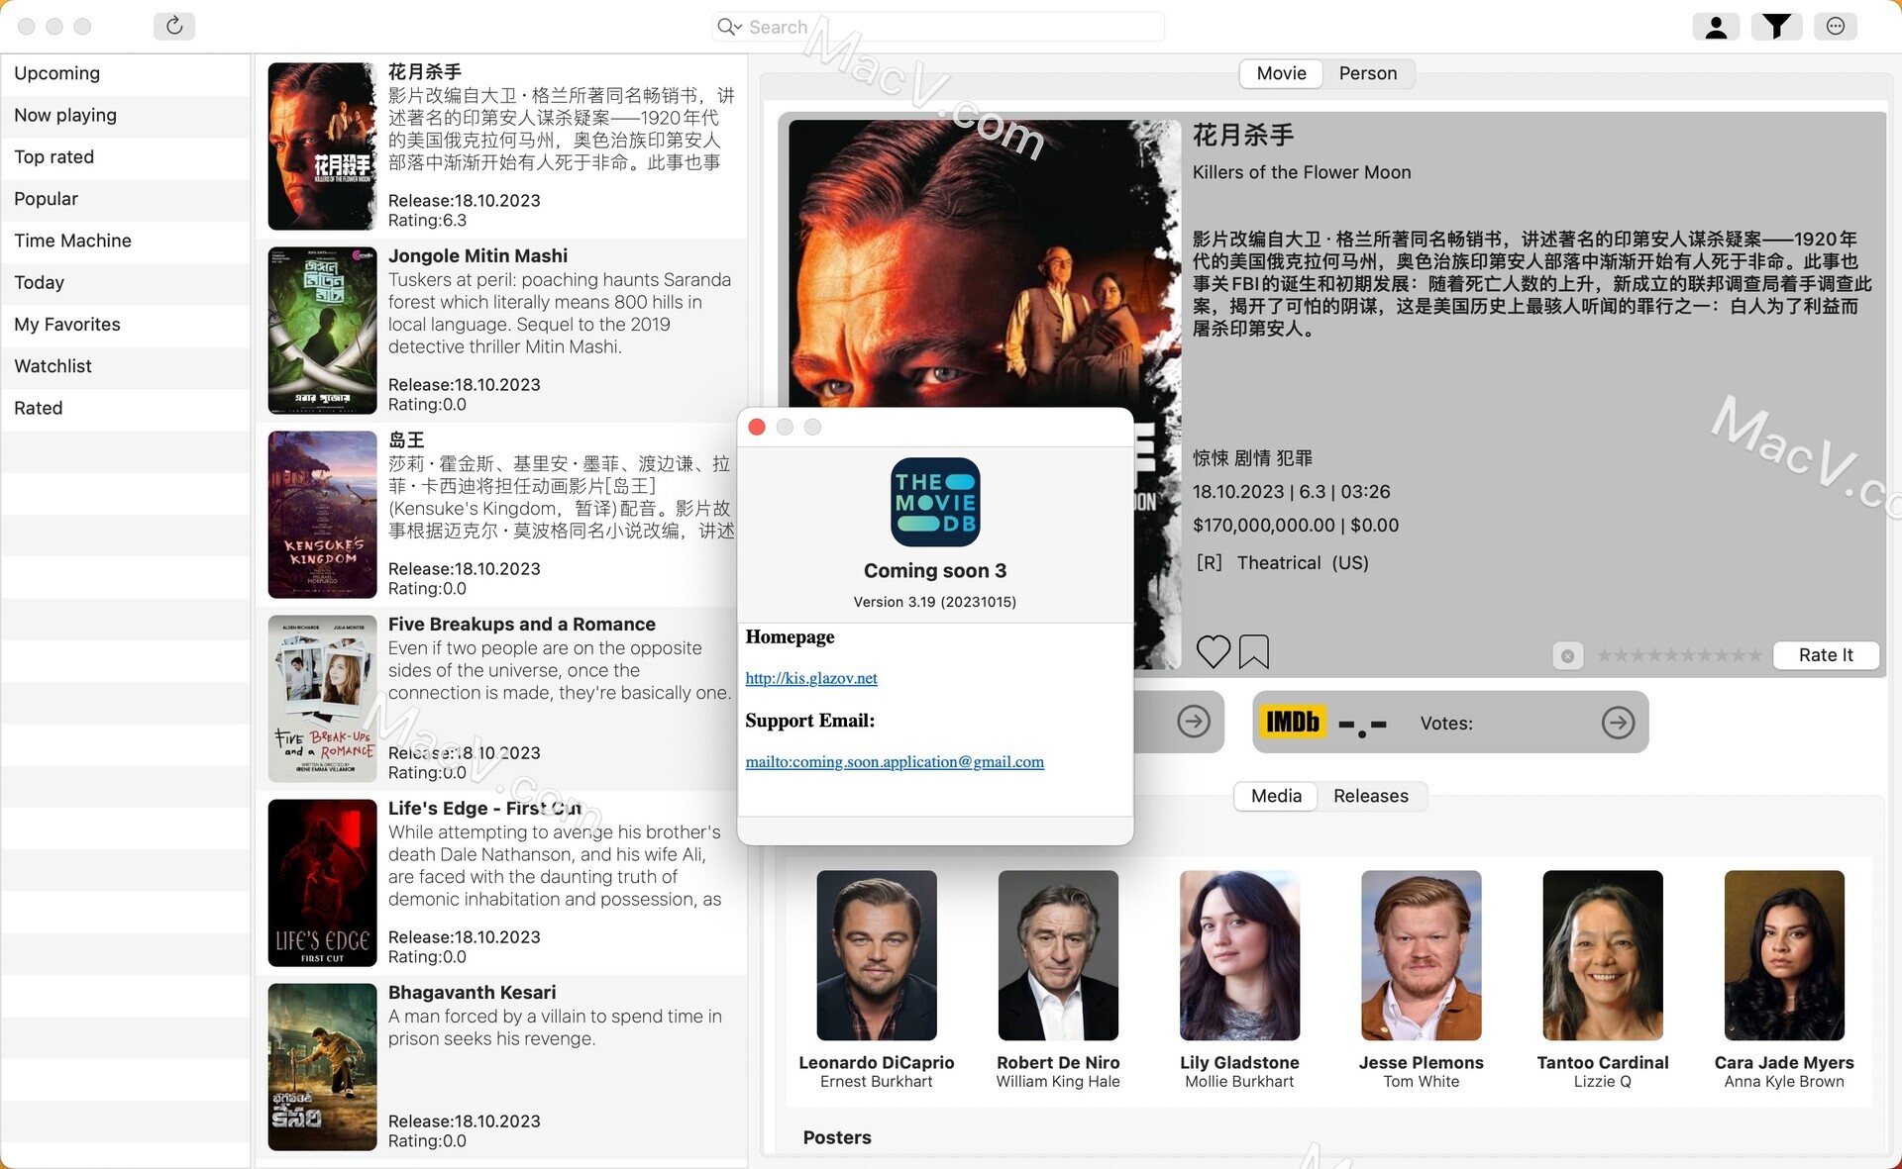Screen dimensions: 1902x1169
Task: Select Kensuke's Kingdom poster thumbnail
Action: coord(322,515)
